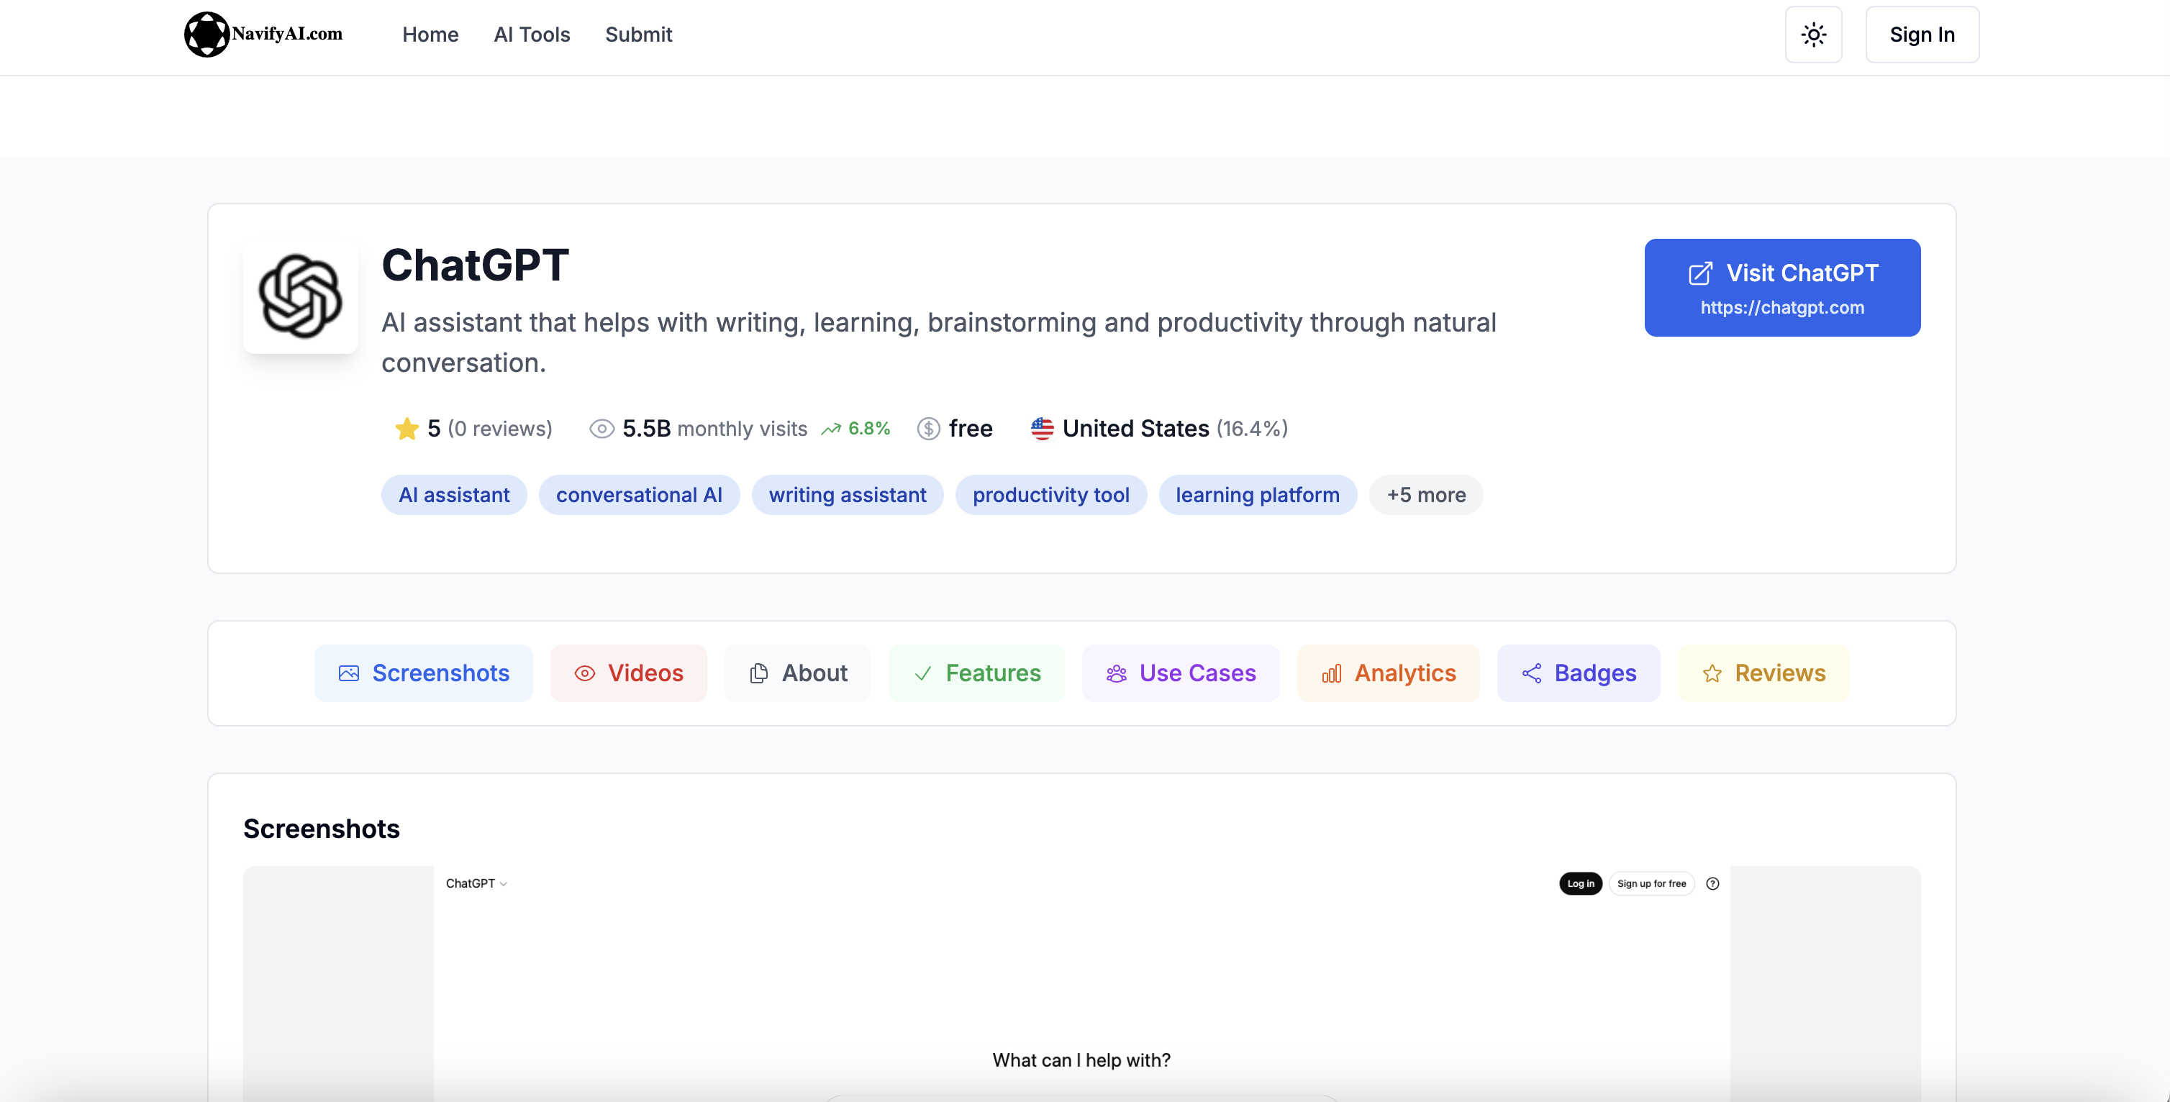The image size is (2170, 1102).
Task: Click the free pricing label
Action: click(971, 429)
